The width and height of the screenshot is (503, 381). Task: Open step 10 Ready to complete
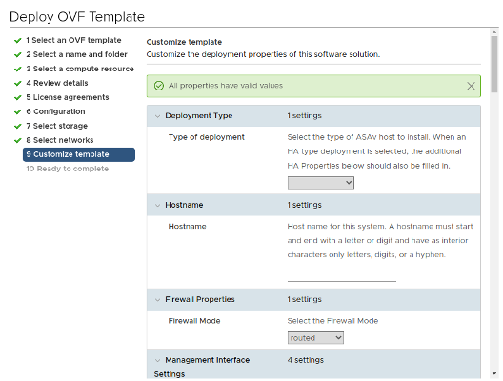[x=67, y=169]
